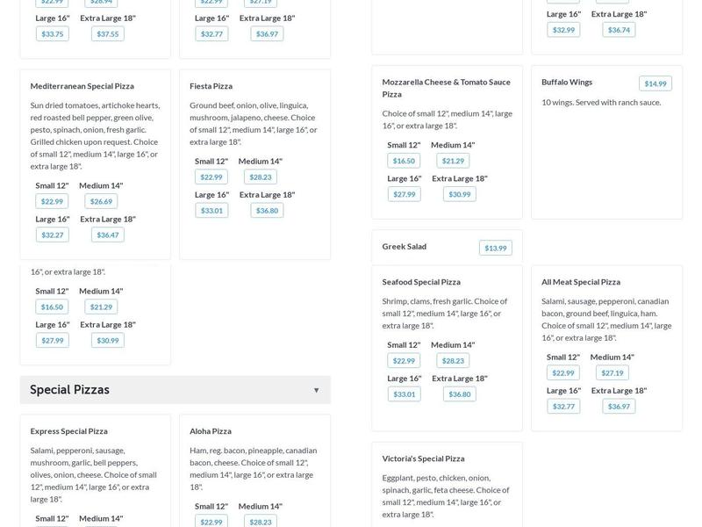Pick Mediterranean Special Pizza Medium $26.69

click(101, 201)
